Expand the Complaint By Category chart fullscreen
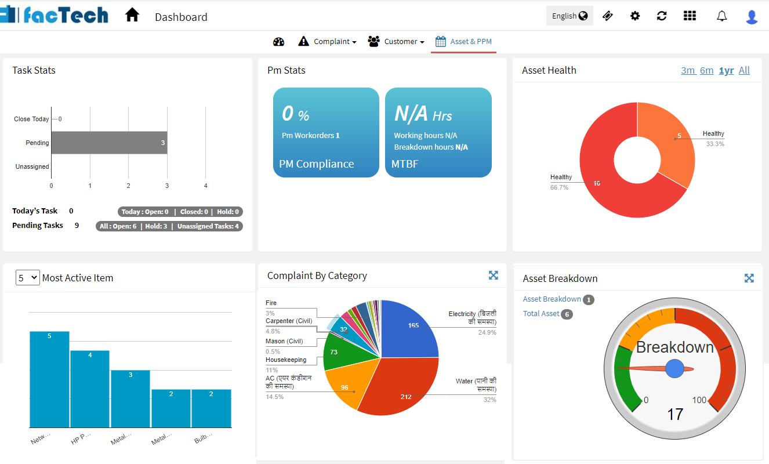 (494, 275)
